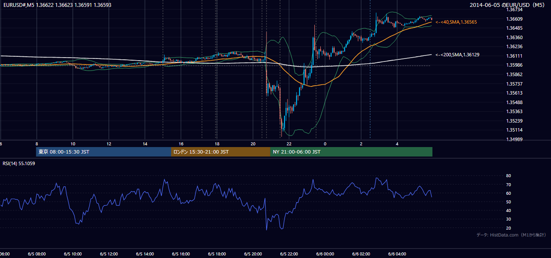Click hour 2 on the price chart axis
The image size is (551, 258).
(361, 144)
